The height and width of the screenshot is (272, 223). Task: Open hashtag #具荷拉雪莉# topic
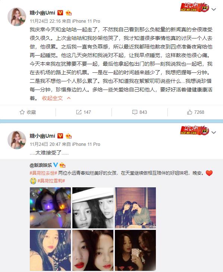click(51, 181)
